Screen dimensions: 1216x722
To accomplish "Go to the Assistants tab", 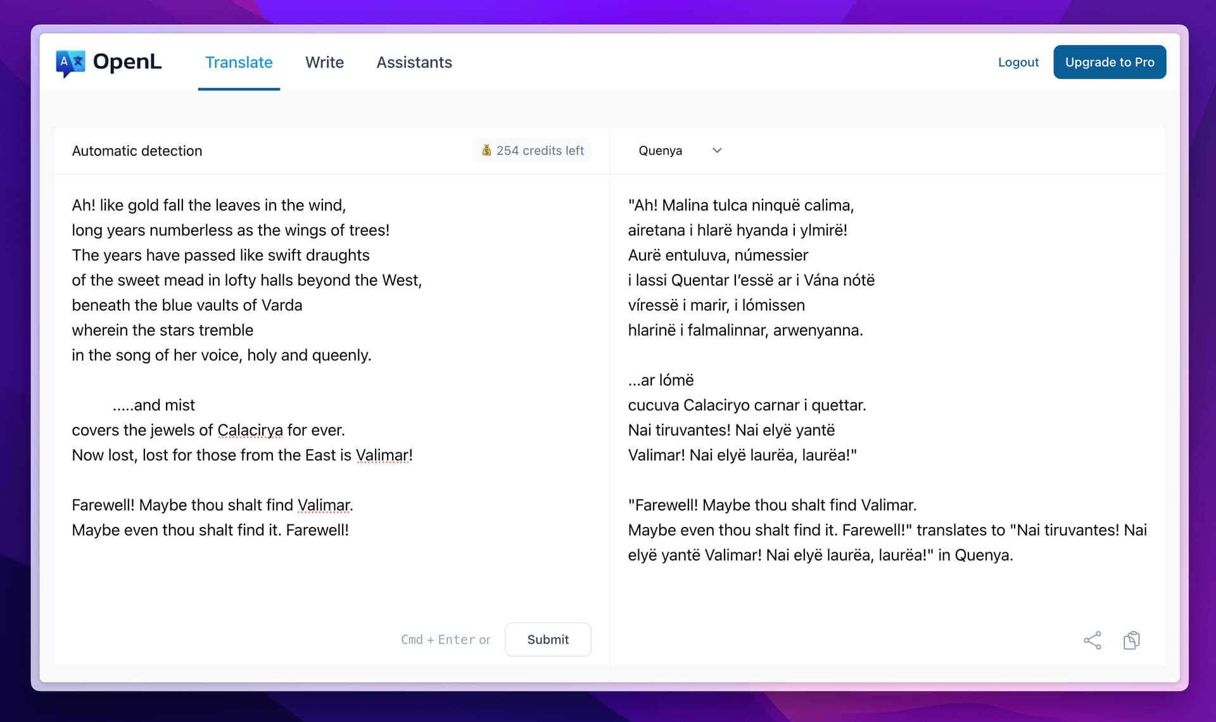I will (x=414, y=62).
